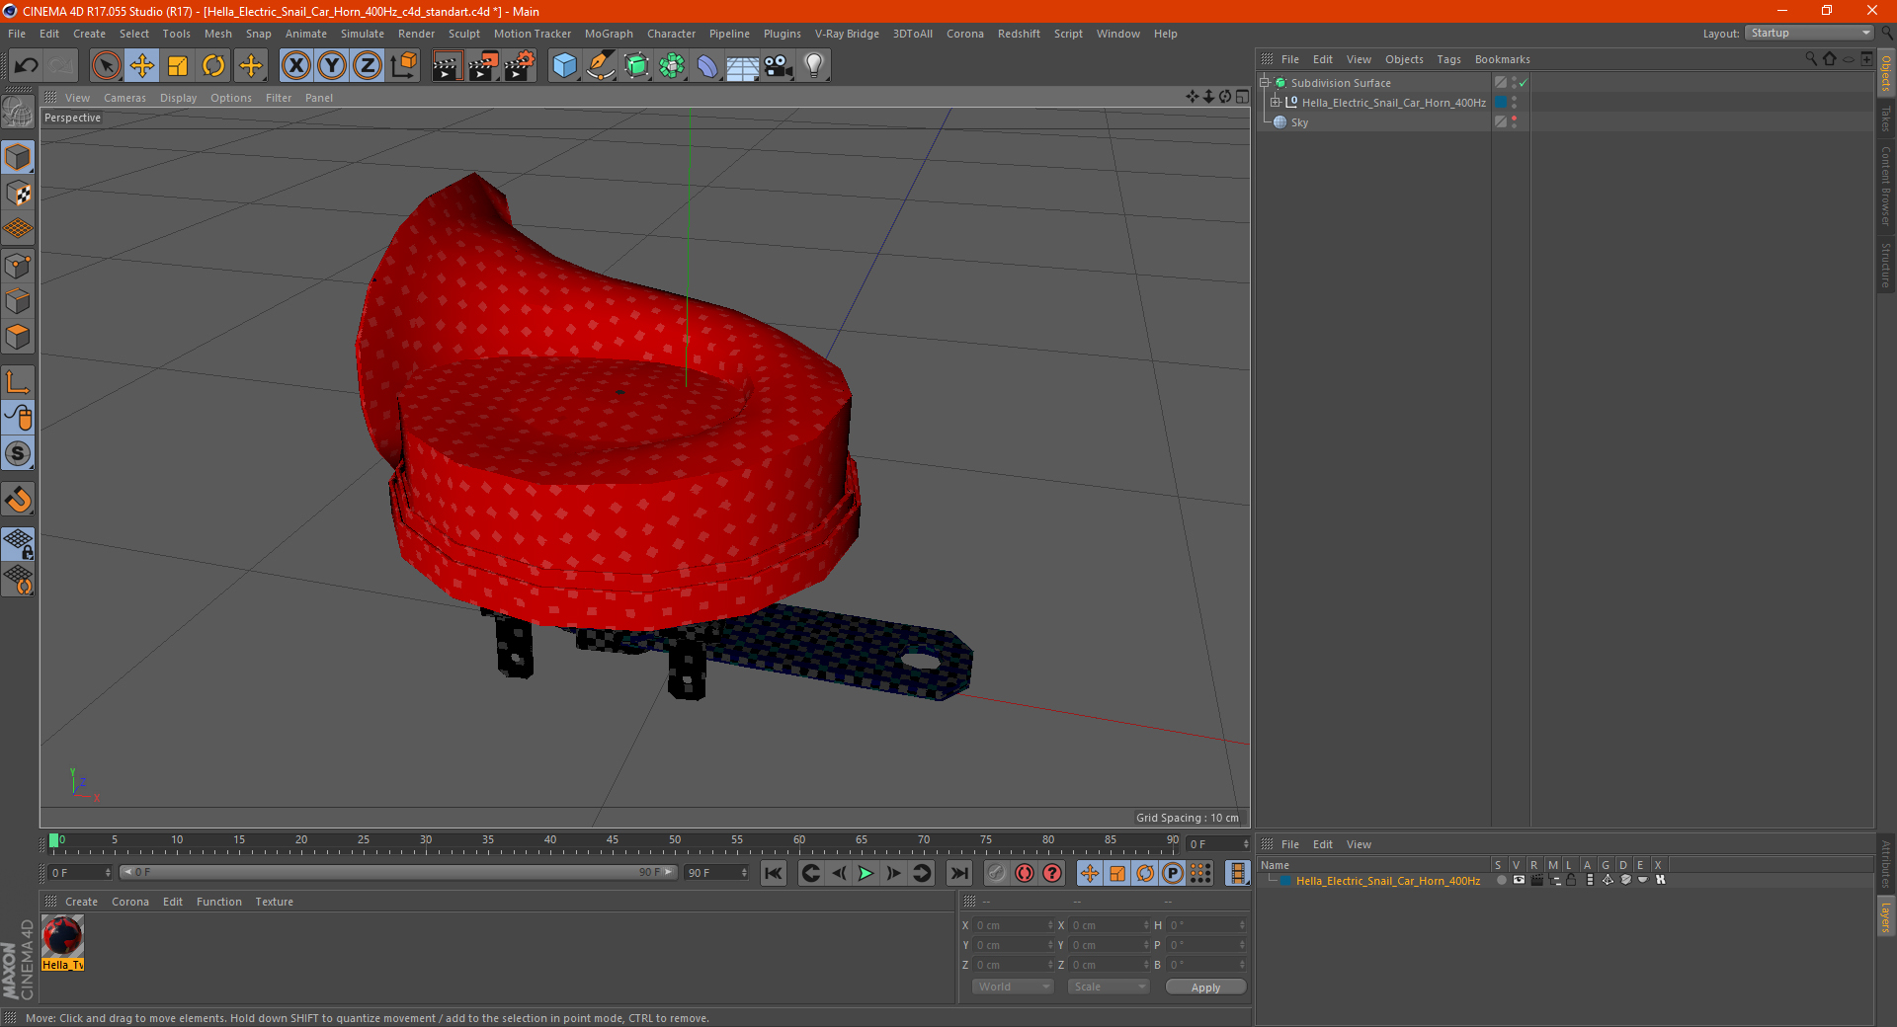Play the animation forward
Screen dimensions: 1897x1027
tap(866, 873)
